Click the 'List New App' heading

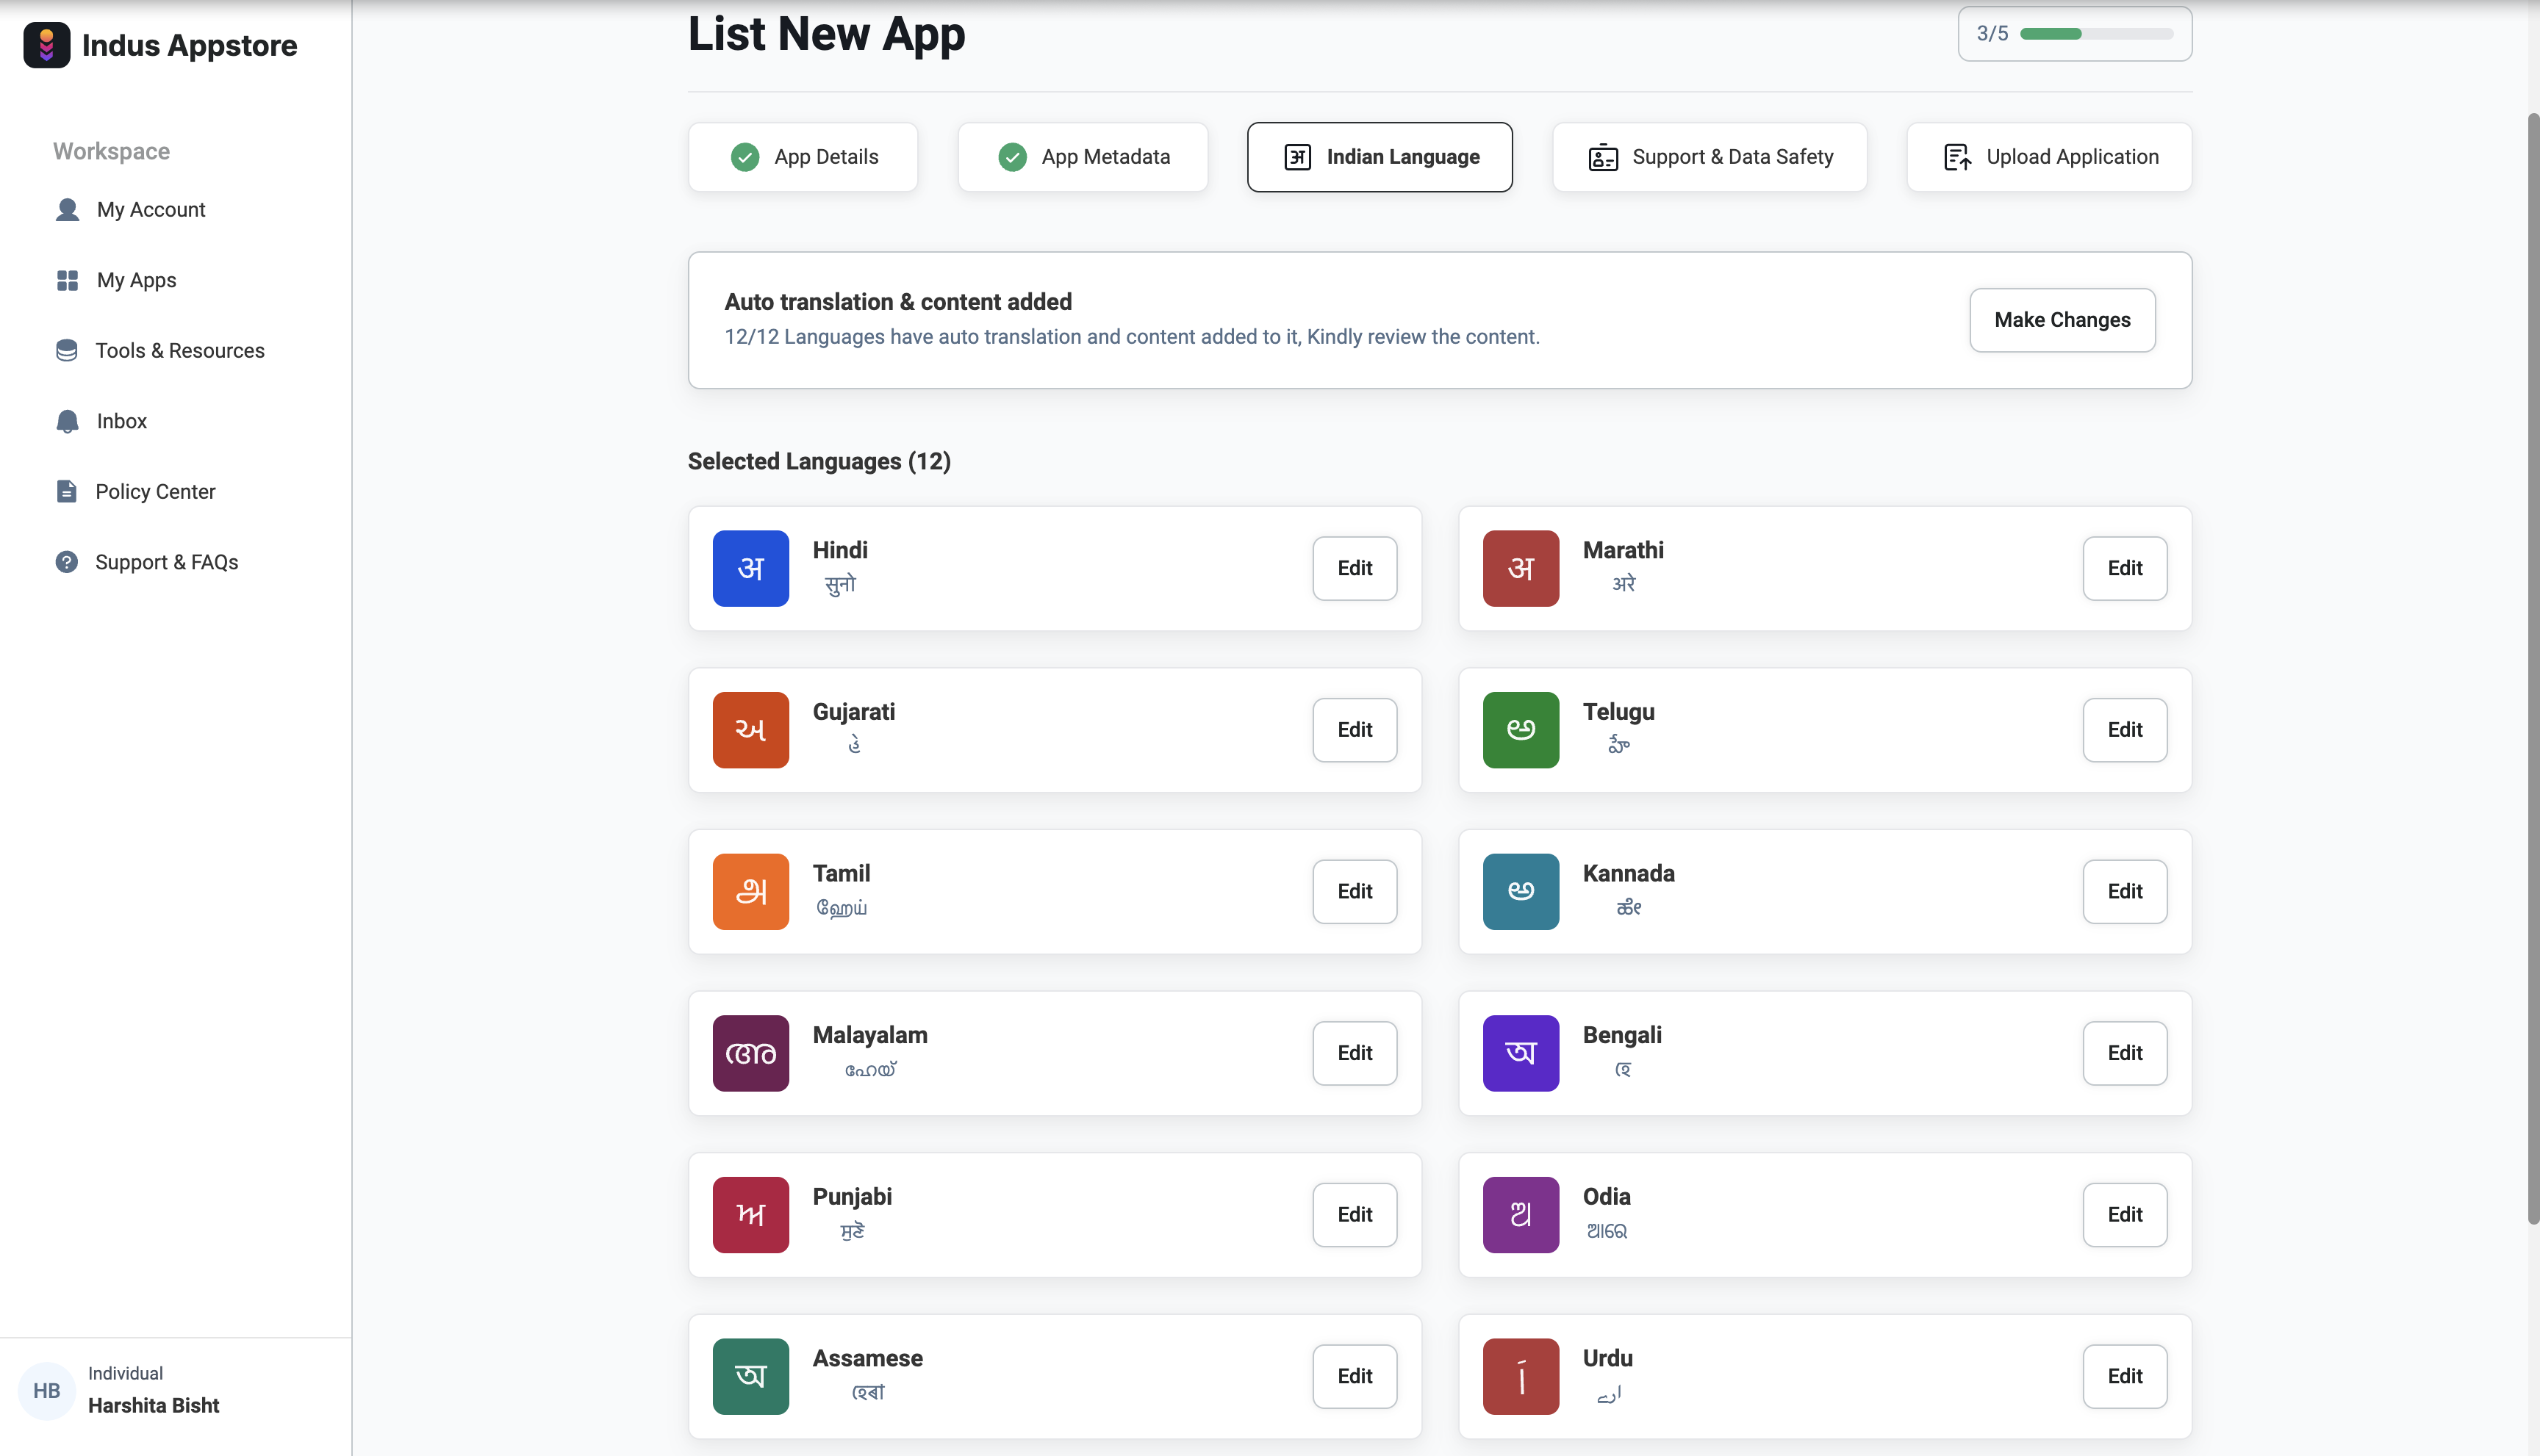(x=826, y=34)
